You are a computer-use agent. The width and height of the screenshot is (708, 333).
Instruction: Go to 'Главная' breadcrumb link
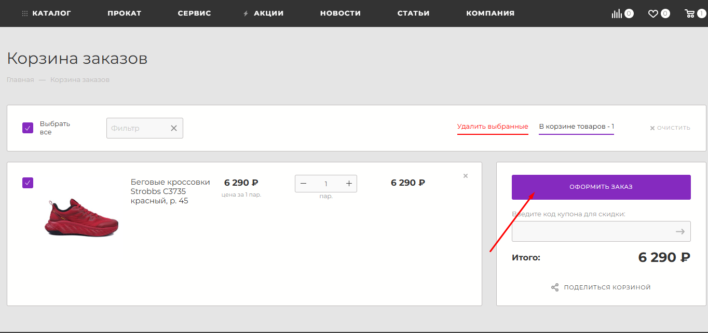[20, 80]
